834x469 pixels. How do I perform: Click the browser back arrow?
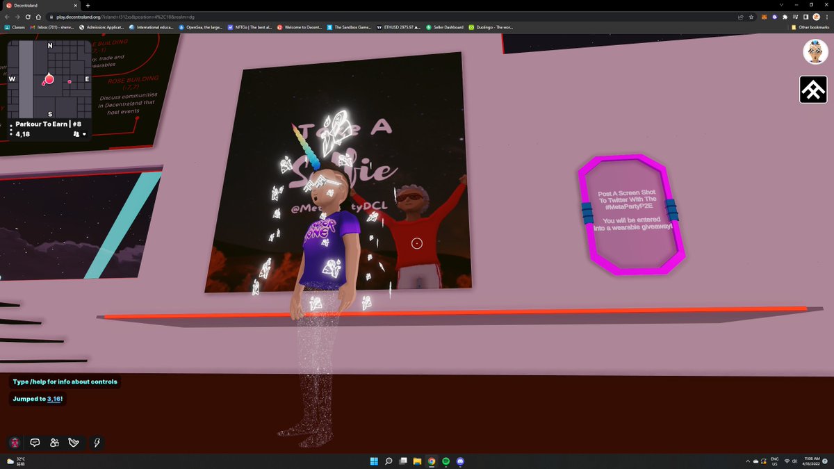tap(7, 17)
